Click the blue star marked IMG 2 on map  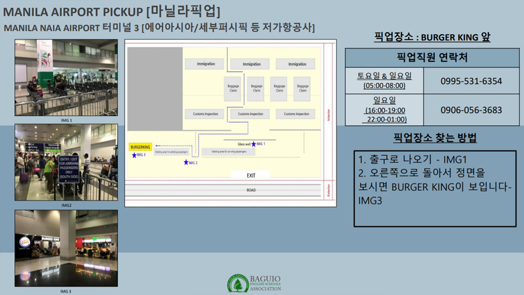point(186,162)
